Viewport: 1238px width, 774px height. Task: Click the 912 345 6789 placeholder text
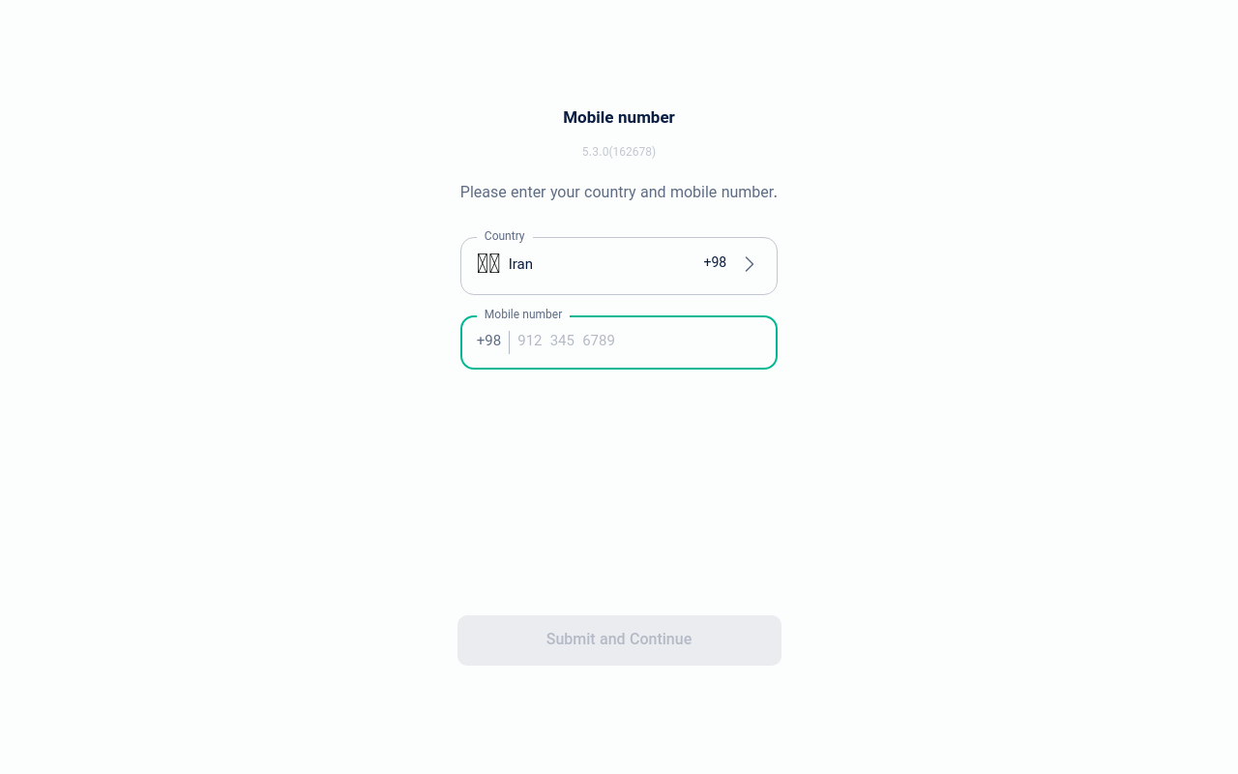pyautogui.click(x=566, y=341)
